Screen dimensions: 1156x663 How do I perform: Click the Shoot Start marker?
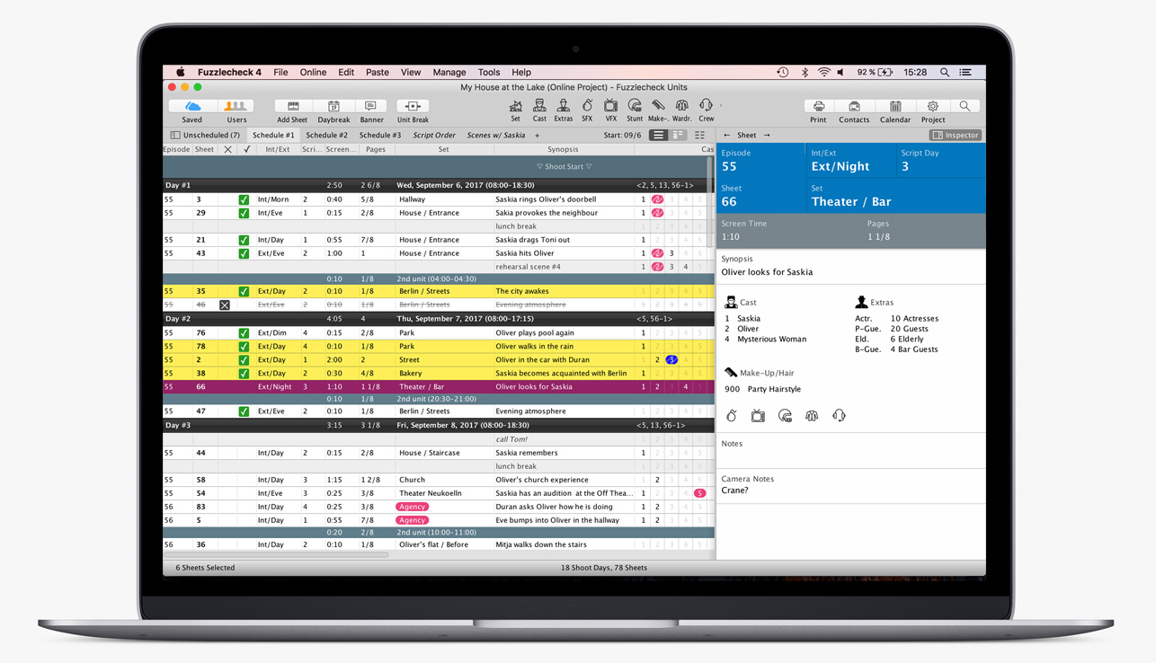click(564, 167)
